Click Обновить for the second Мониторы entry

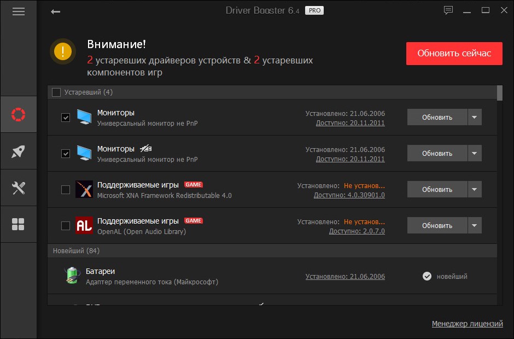point(437,153)
